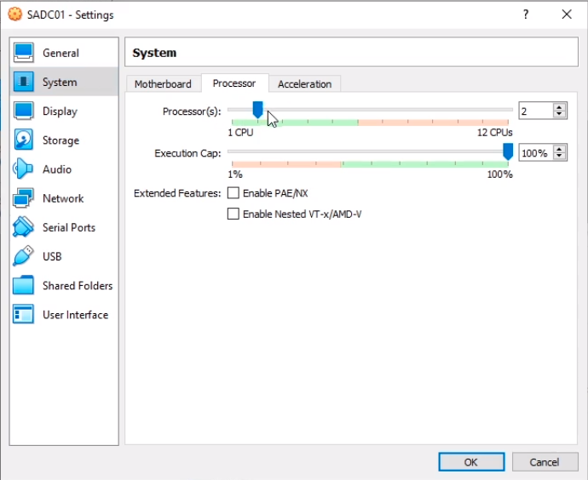Open the Network computers icon
The width and height of the screenshot is (588, 480).
pos(23,198)
